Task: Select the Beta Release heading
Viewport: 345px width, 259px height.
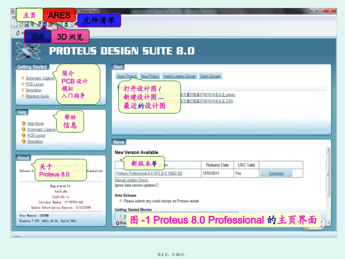Action: pos(125,195)
